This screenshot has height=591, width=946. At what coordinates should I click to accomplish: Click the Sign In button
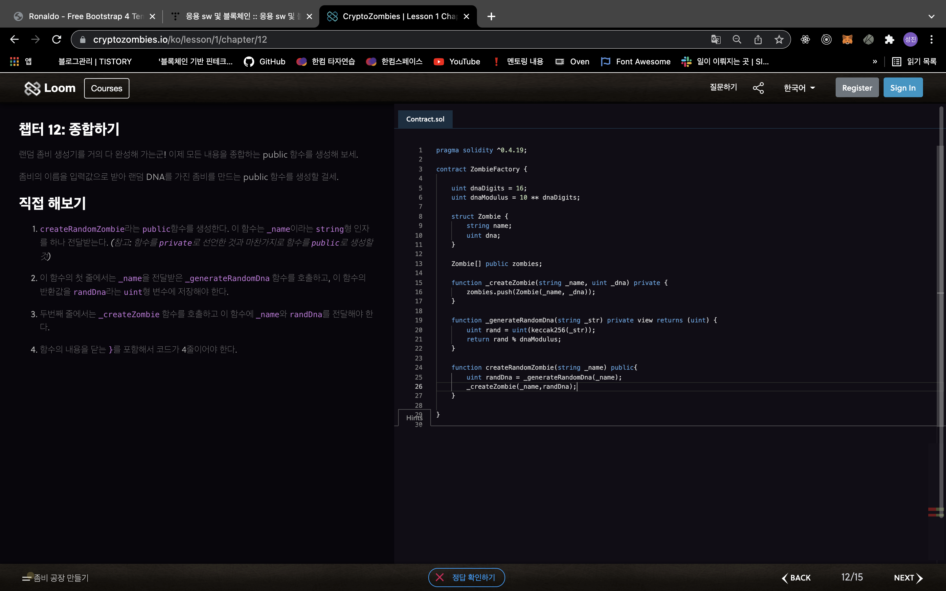903,88
